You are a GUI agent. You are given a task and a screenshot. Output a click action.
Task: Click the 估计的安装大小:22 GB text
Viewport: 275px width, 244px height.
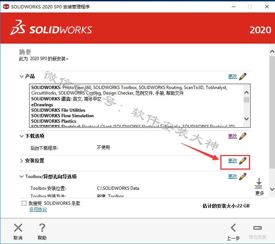pyautogui.click(x=226, y=206)
